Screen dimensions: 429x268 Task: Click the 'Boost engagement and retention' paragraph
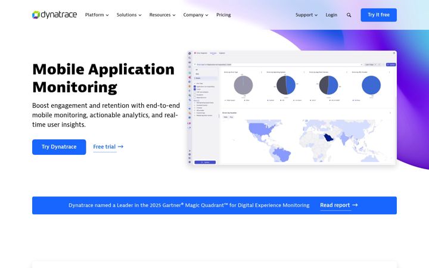point(106,115)
